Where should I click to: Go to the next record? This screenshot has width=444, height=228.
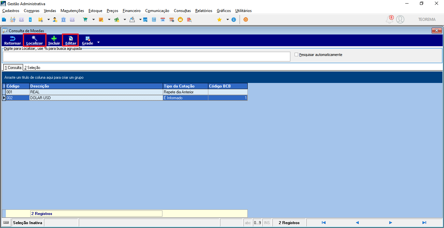point(391,223)
